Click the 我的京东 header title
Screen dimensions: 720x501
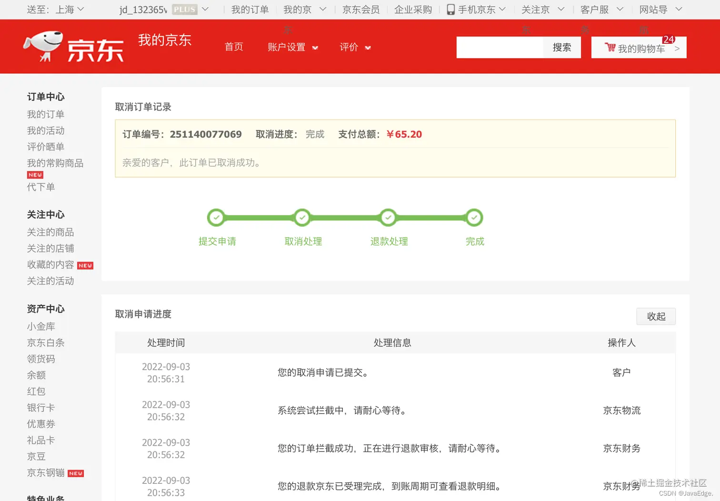165,40
